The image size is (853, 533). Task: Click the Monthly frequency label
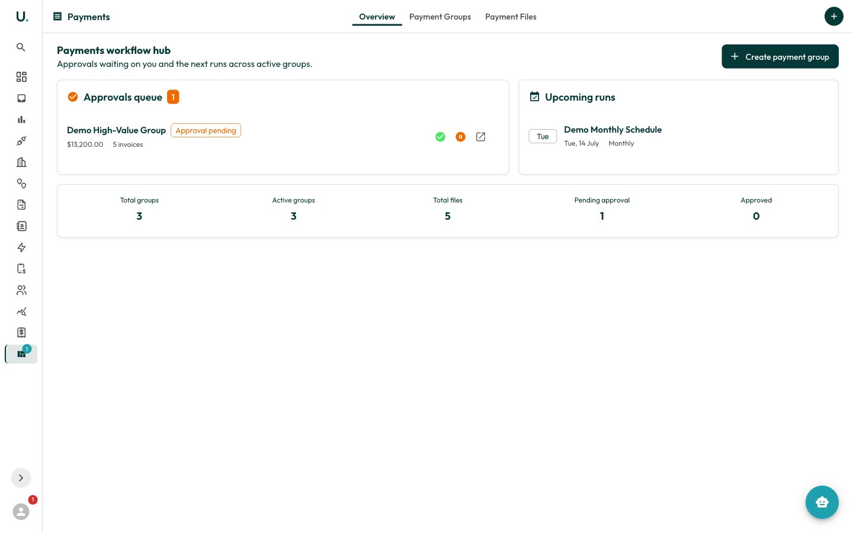click(621, 143)
